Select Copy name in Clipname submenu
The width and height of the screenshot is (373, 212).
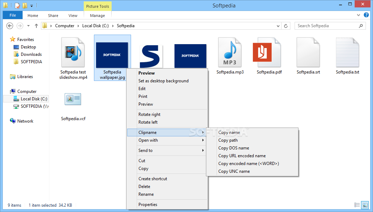click(x=229, y=132)
